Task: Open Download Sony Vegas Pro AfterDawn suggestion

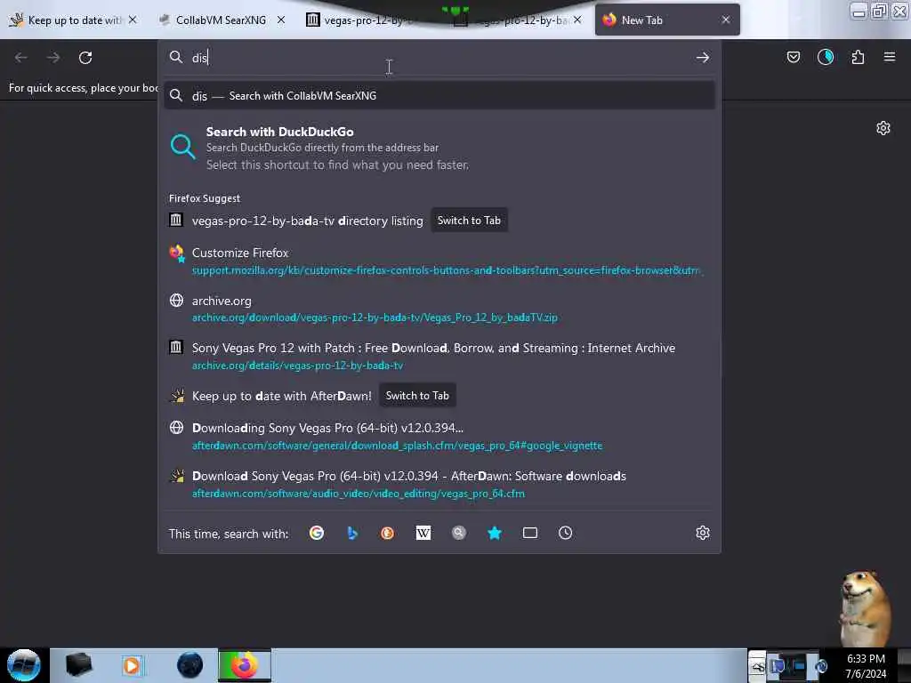Action: (x=439, y=484)
